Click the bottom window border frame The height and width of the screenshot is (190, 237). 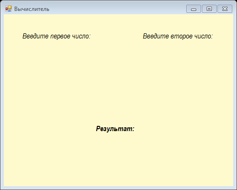[118, 188]
